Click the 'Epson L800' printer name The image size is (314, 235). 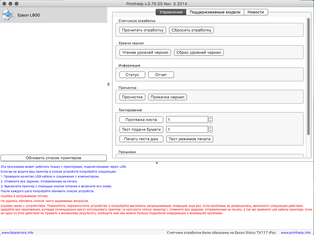pos(28,15)
